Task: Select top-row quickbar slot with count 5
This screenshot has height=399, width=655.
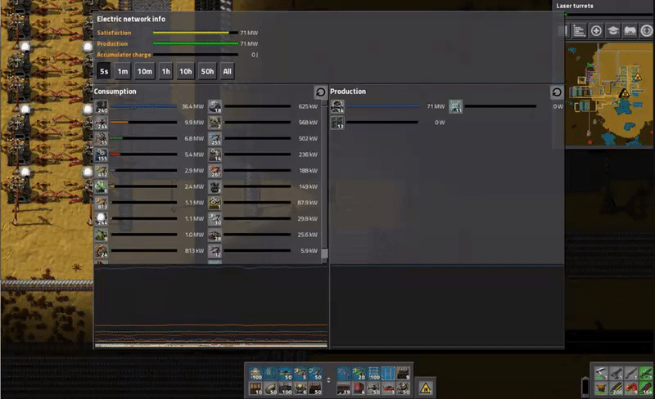Action: (300, 373)
